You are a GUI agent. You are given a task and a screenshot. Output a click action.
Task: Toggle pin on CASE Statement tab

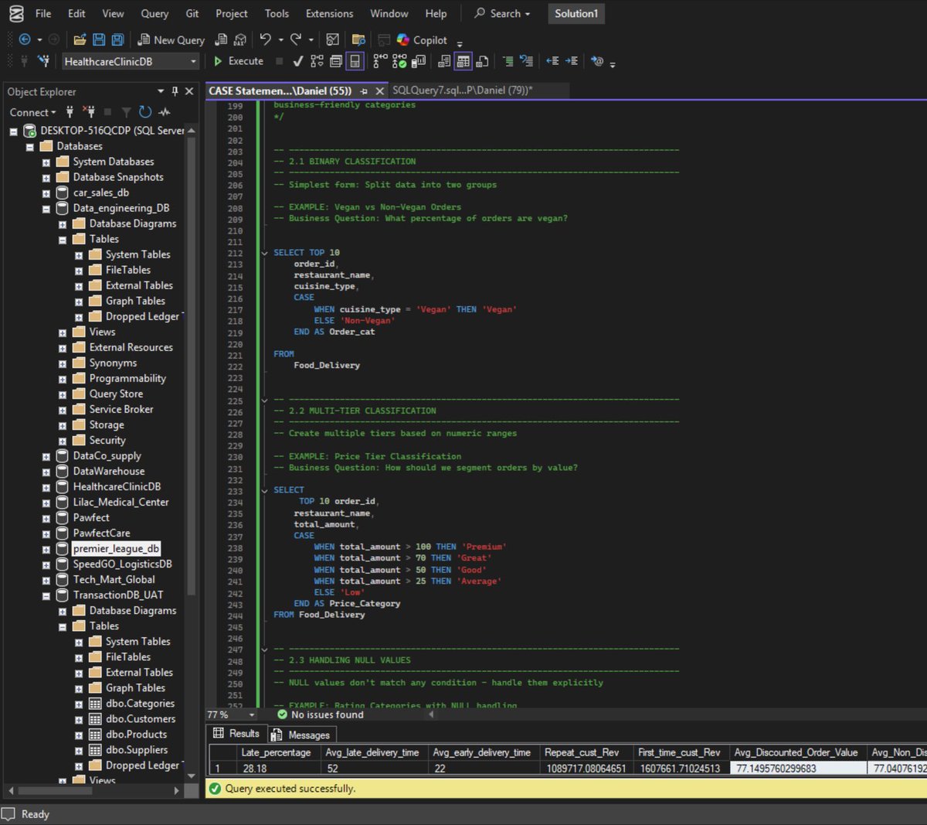click(x=364, y=91)
